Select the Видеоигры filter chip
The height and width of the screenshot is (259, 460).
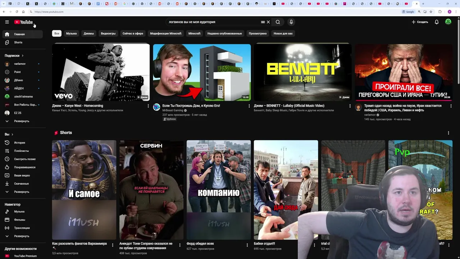coord(108,33)
